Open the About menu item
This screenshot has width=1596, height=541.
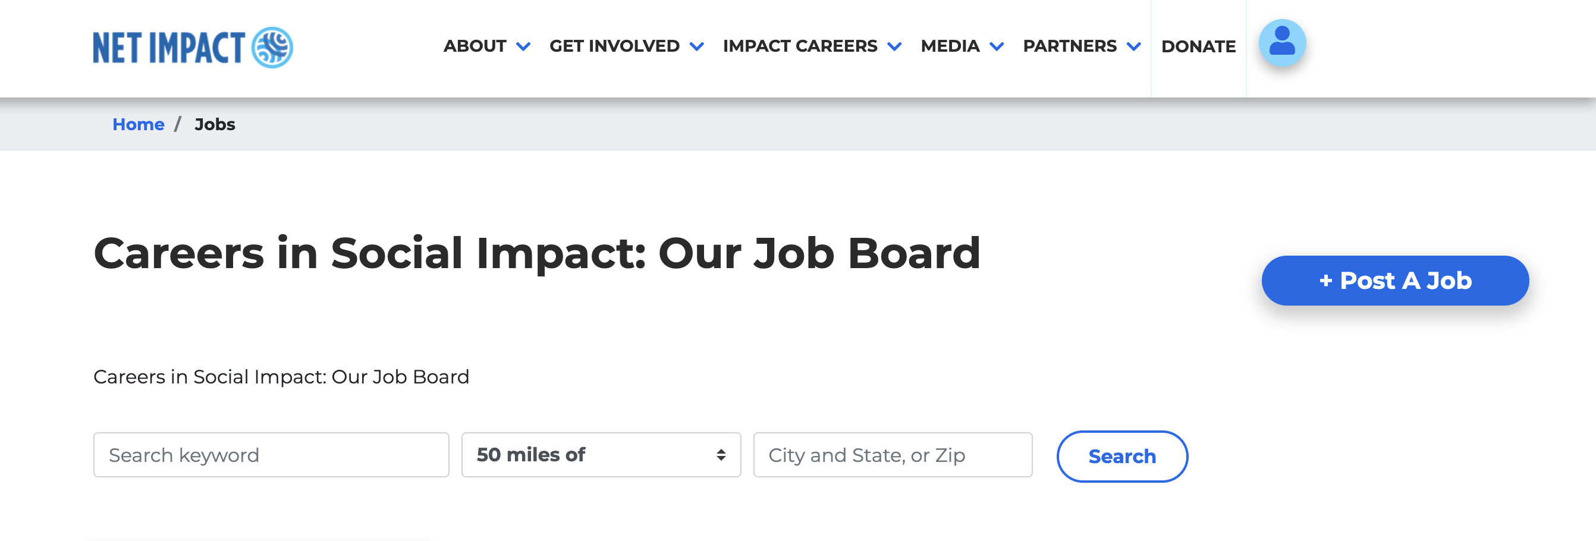(x=475, y=46)
